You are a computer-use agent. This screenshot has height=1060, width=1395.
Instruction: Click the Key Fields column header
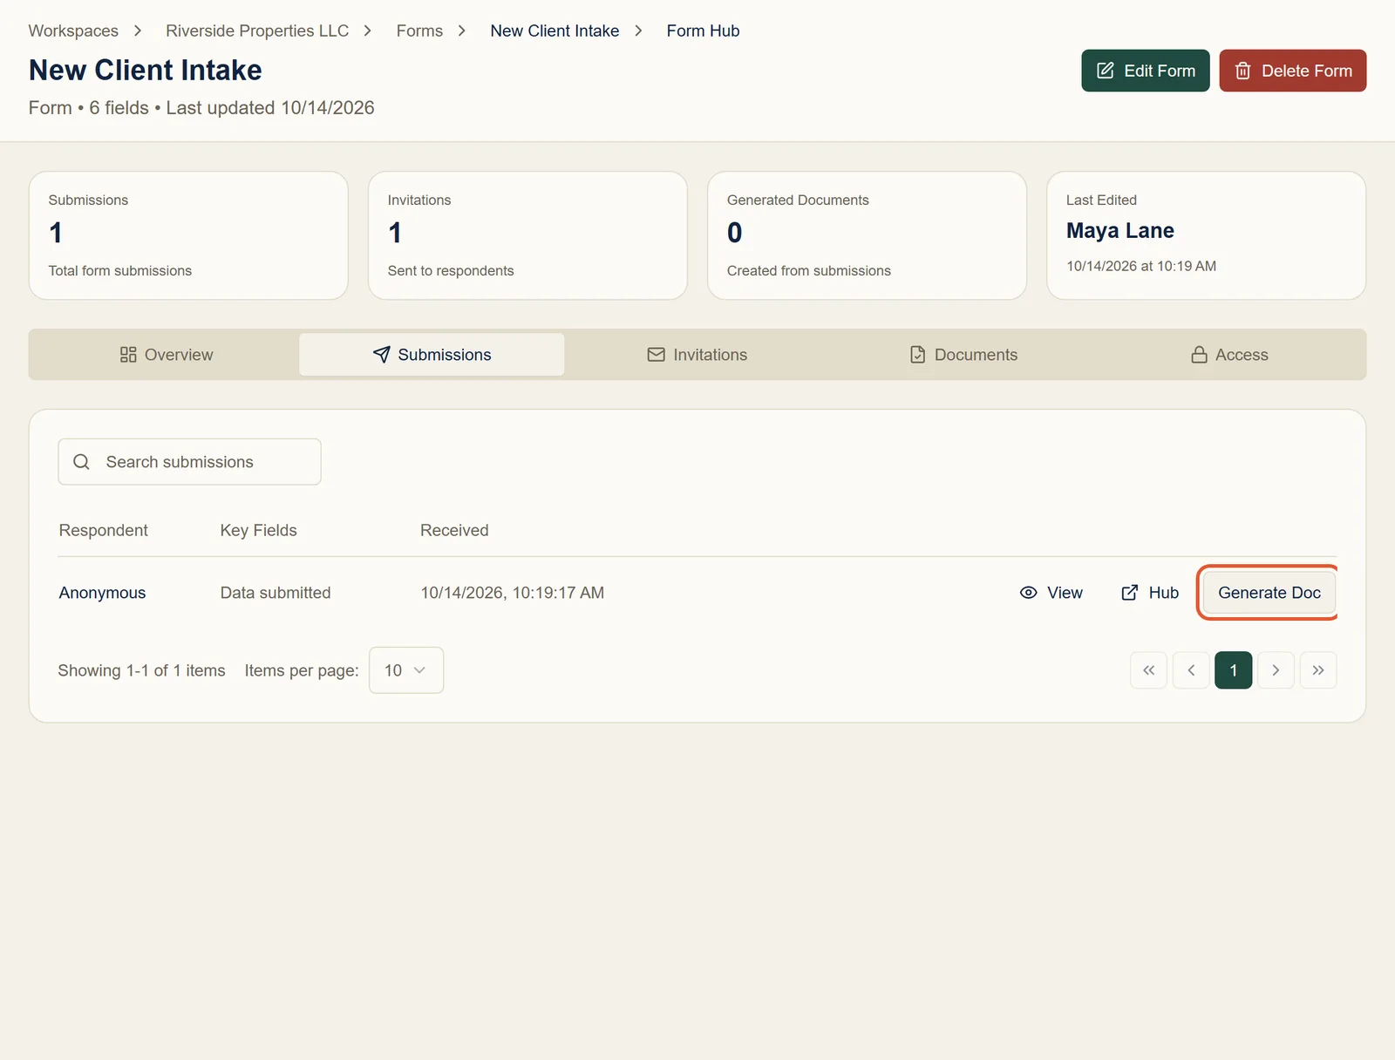tap(258, 530)
